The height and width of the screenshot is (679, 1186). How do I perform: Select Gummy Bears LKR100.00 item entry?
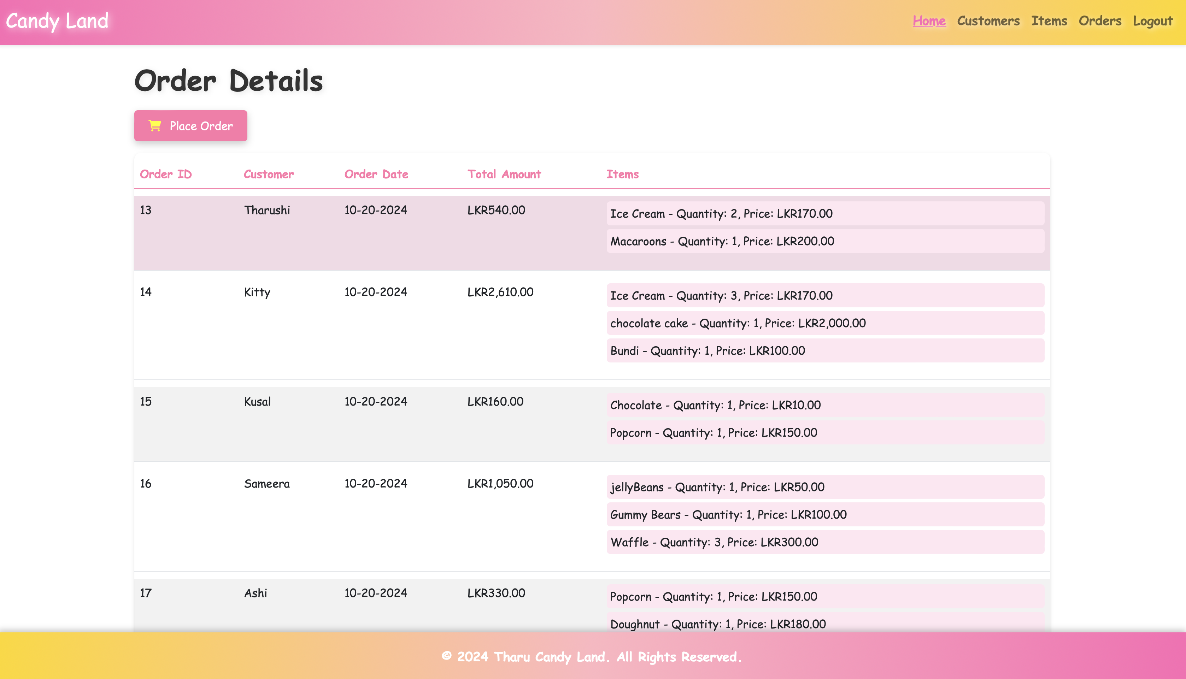(825, 514)
